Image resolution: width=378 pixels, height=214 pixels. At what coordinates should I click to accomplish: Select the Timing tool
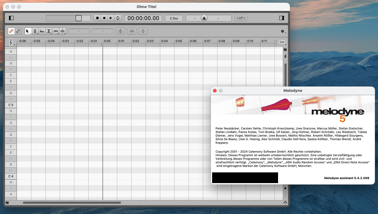click(x=56, y=31)
